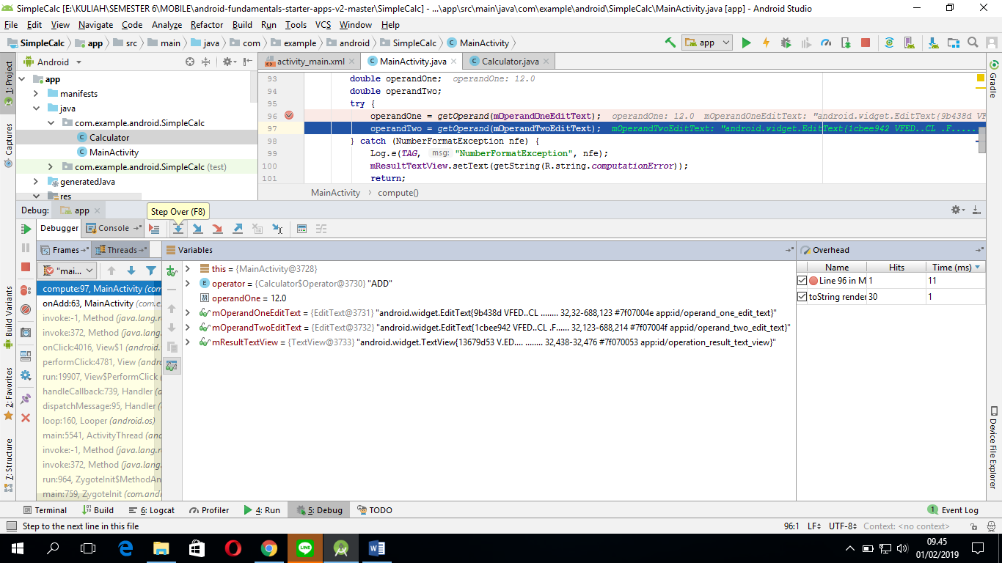
Task: Click the Step Over debugger icon
Action: (x=178, y=229)
